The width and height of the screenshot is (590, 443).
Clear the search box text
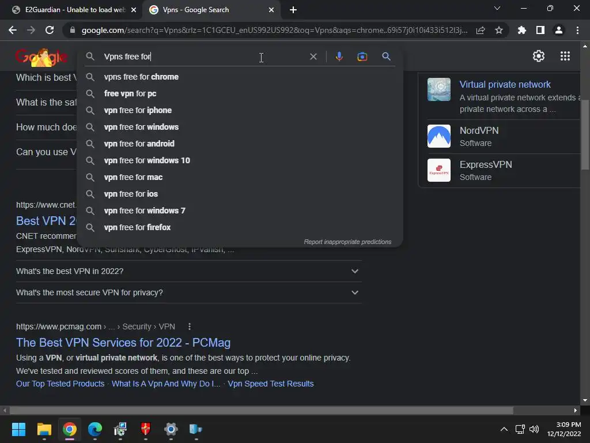pos(313,57)
